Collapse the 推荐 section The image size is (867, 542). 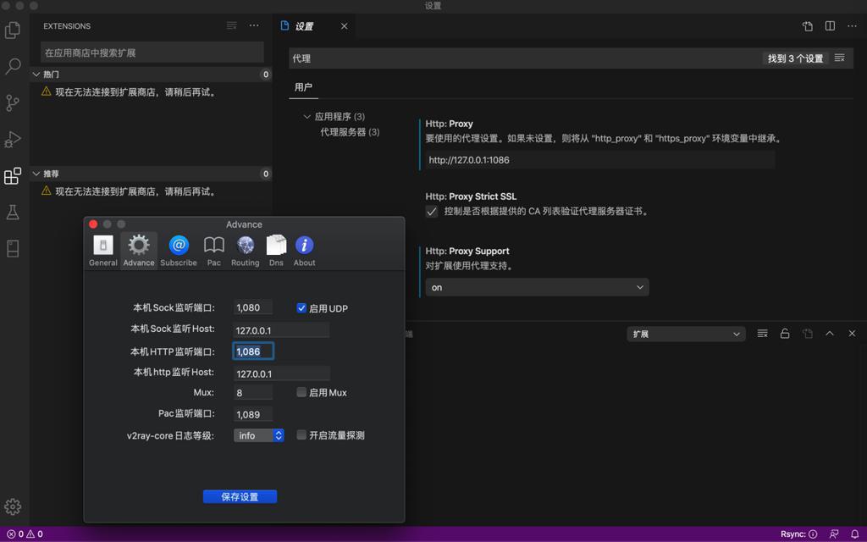coord(149,174)
